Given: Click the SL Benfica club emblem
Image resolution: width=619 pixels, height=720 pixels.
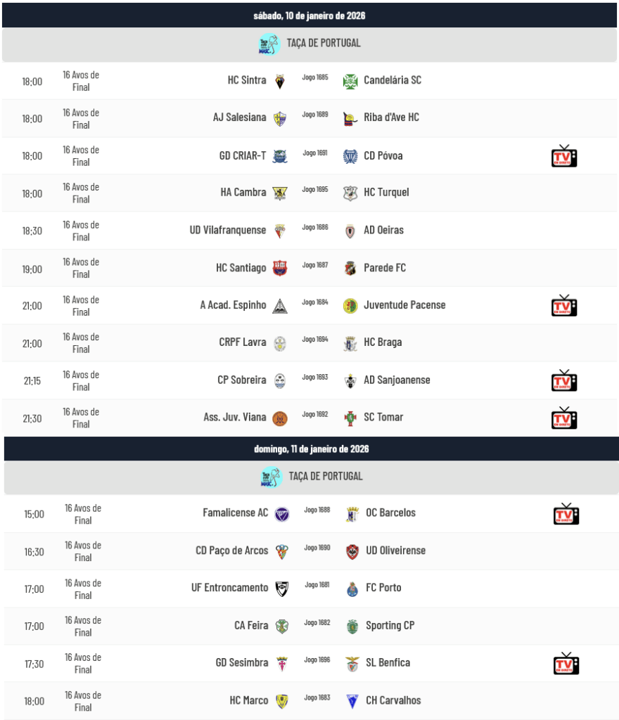Looking at the screenshot, I should pos(352,664).
